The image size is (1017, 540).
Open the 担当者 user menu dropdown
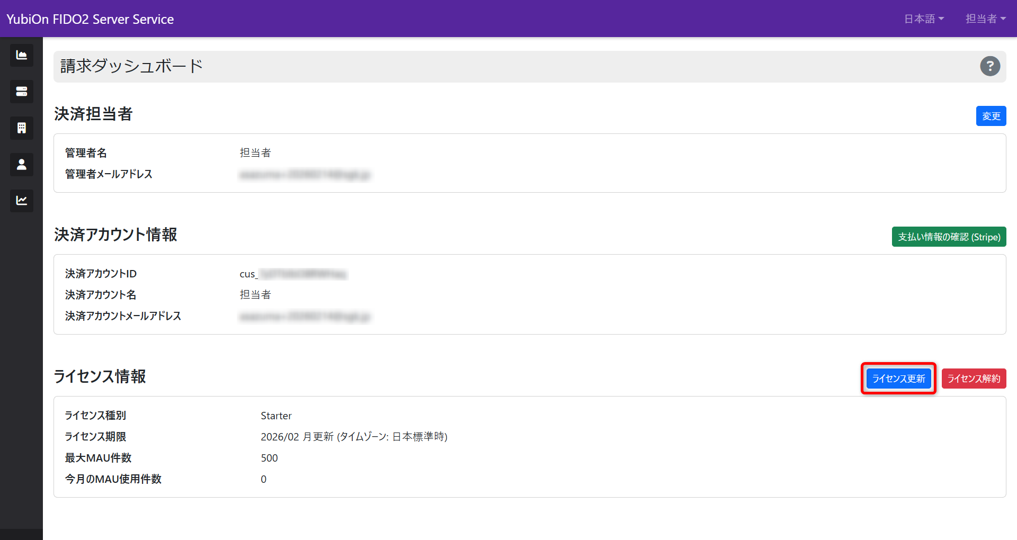pyautogui.click(x=985, y=19)
